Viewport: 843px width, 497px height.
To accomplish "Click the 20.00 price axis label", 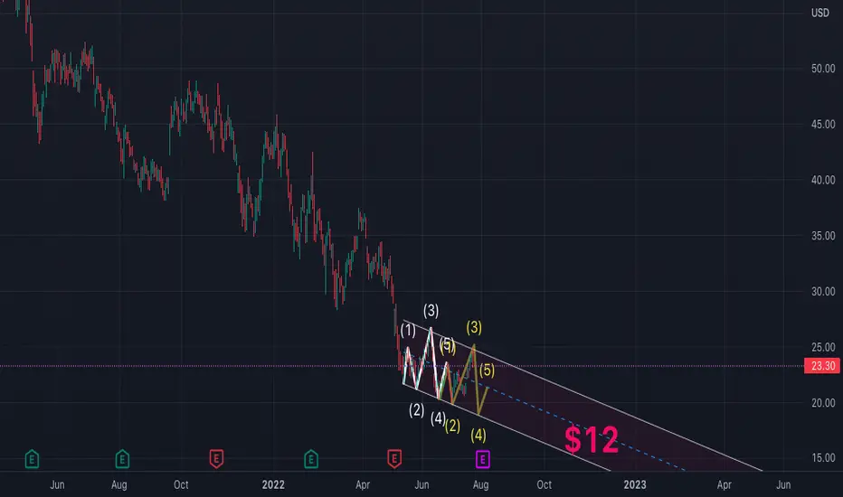I will point(822,403).
